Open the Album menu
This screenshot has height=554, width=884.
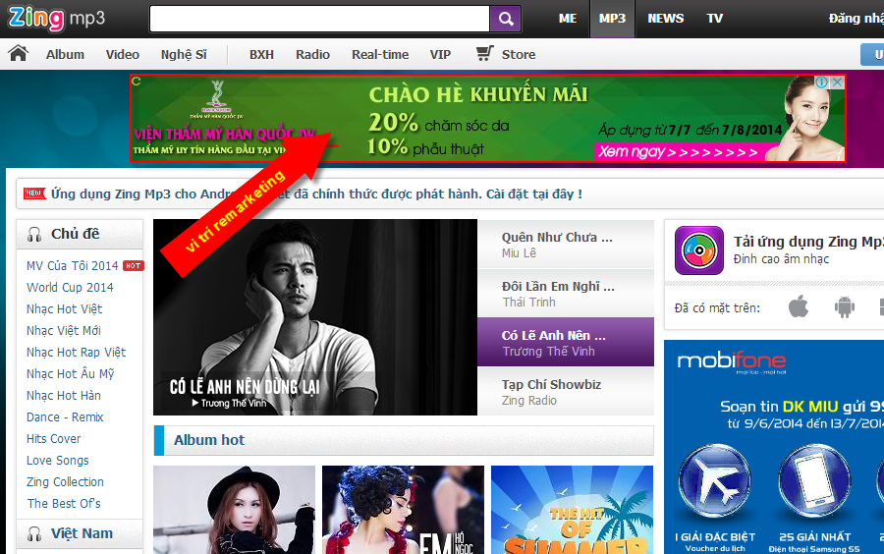[x=65, y=55]
